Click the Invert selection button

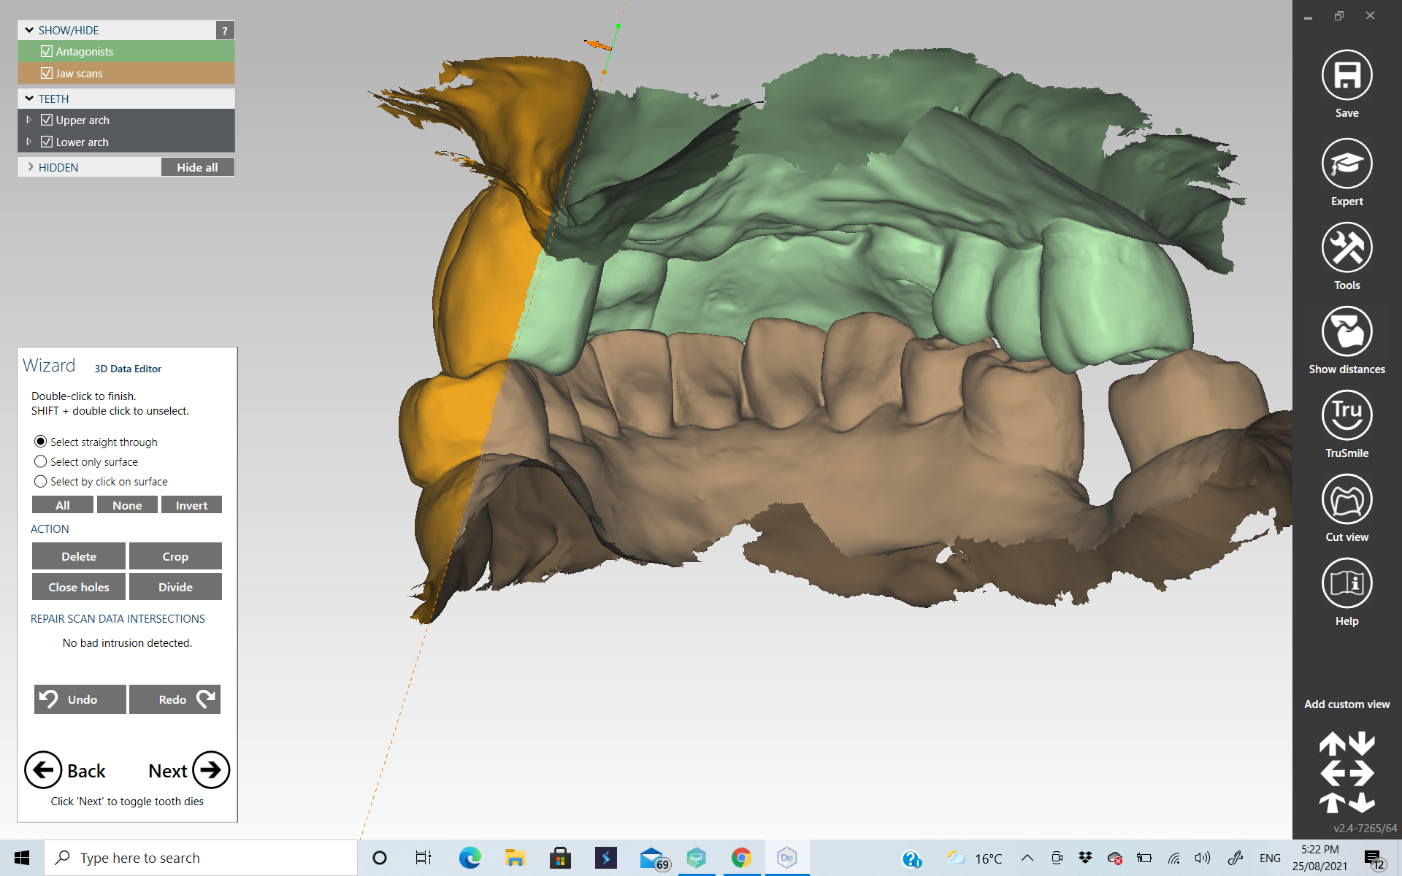click(x=191, y=505)
